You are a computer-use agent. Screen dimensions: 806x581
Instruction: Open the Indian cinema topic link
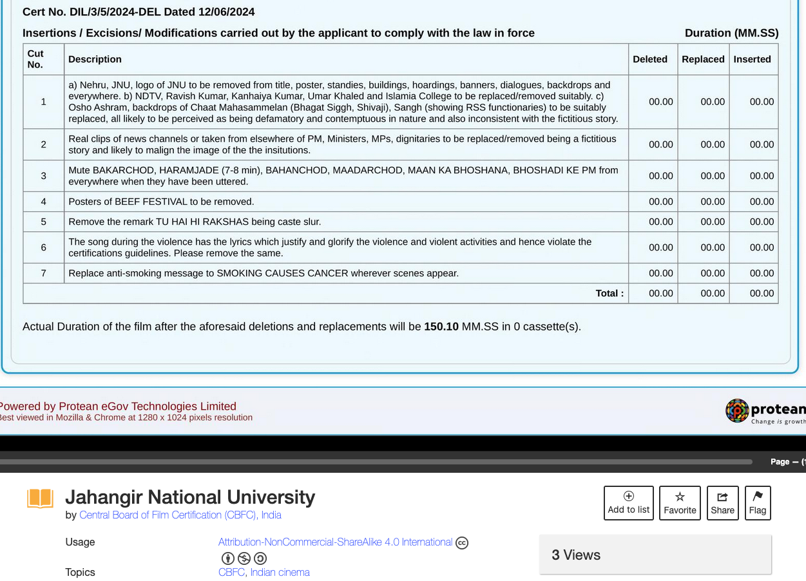click(x=280, y=573)
